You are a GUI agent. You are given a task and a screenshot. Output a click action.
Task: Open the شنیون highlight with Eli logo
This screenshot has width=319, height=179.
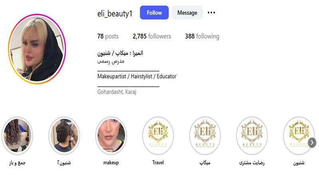point(299,136)
